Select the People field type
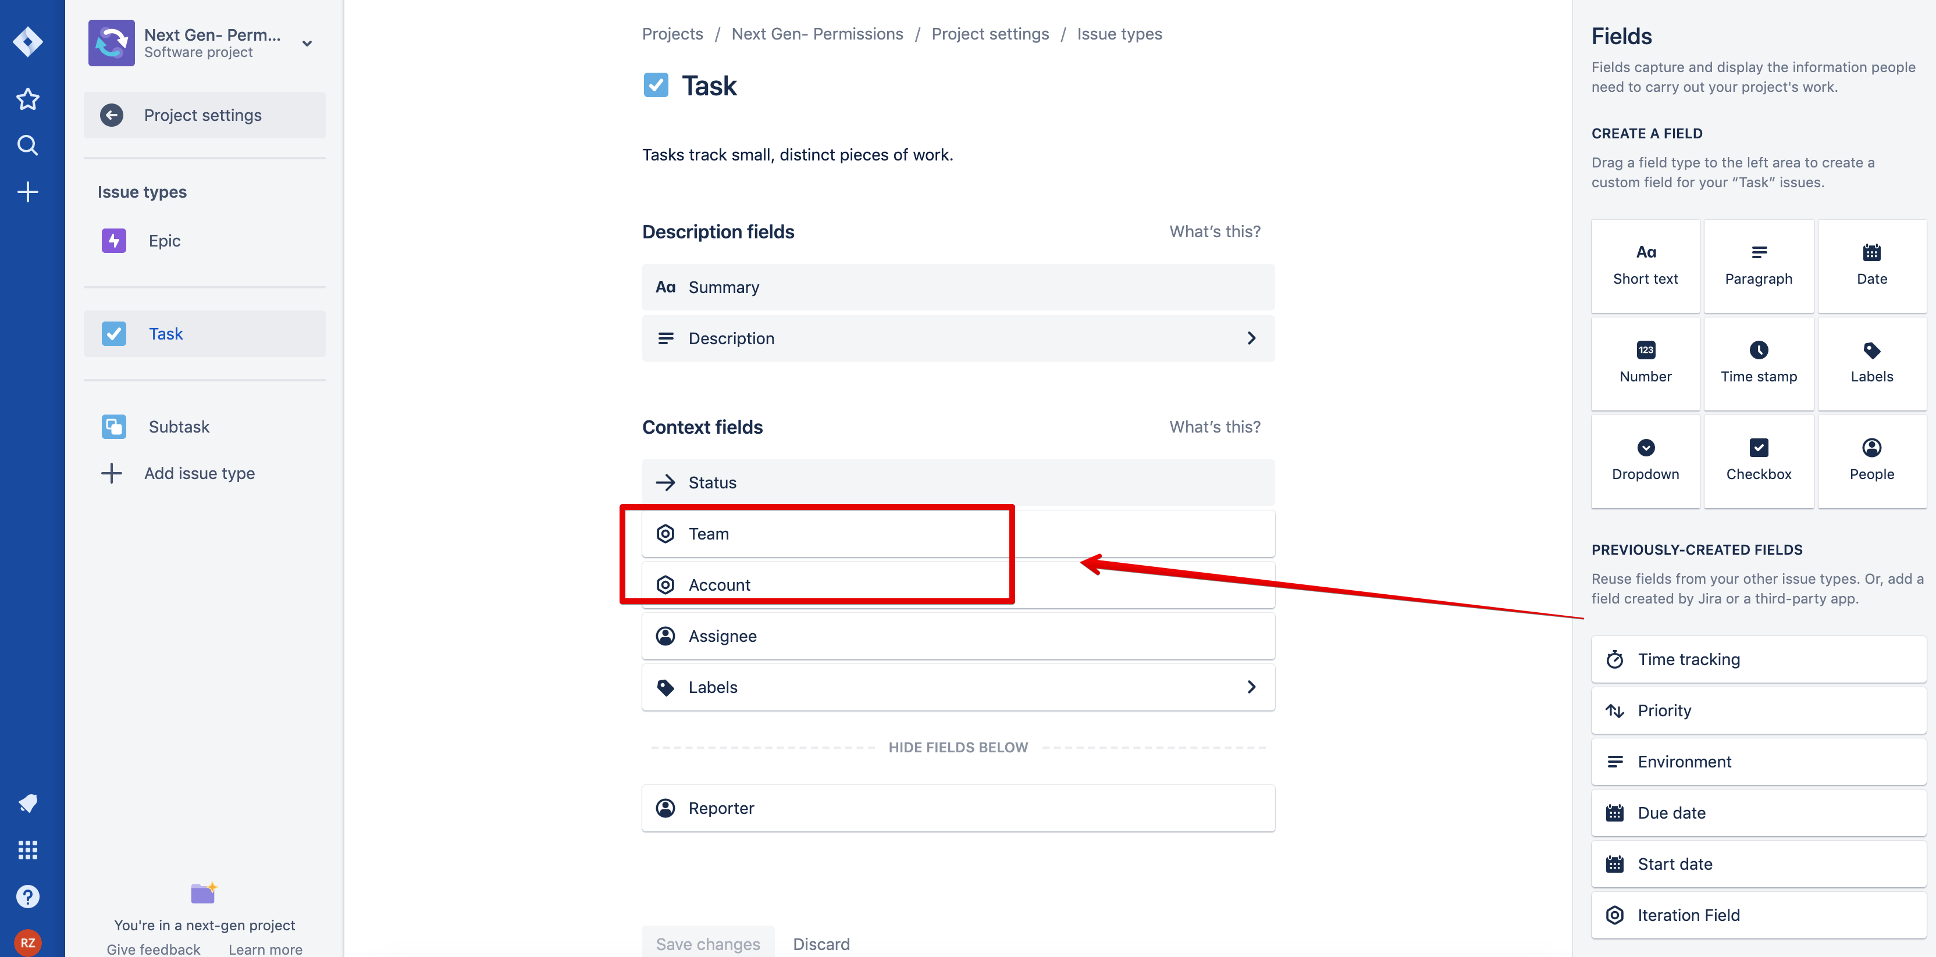Viewport: 1936px width, 957px height. (1871, 460)
